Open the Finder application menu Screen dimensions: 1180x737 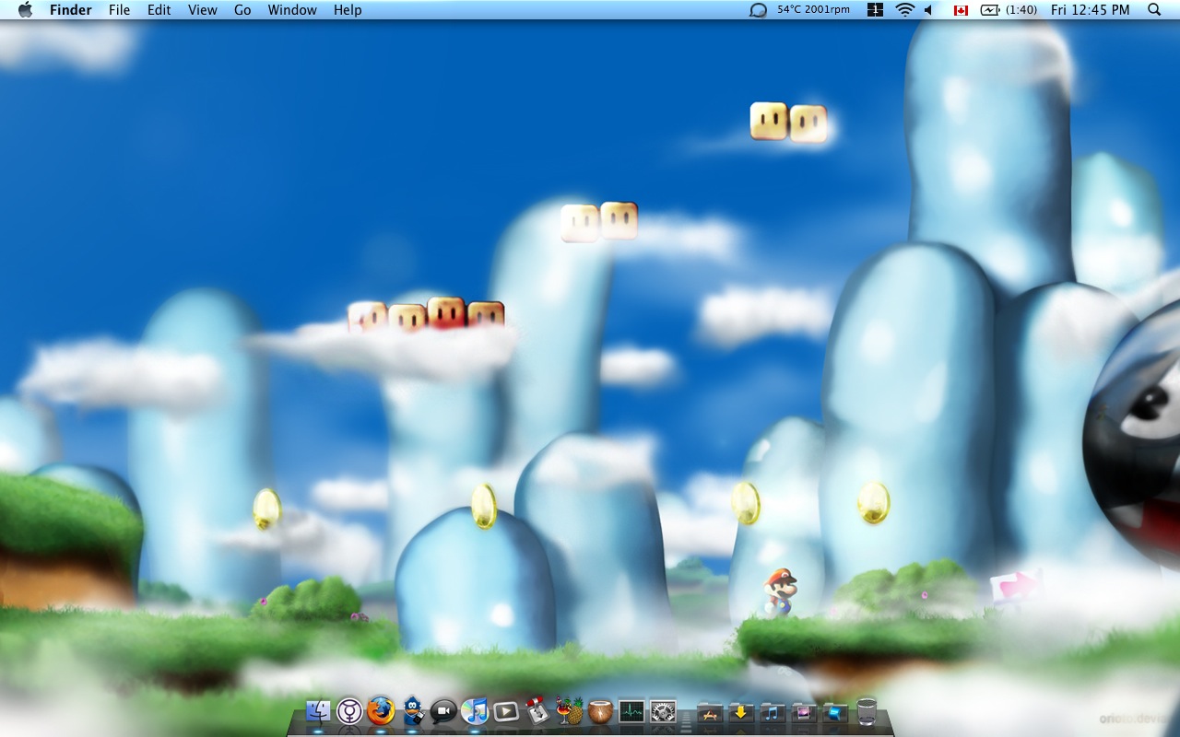71,10
